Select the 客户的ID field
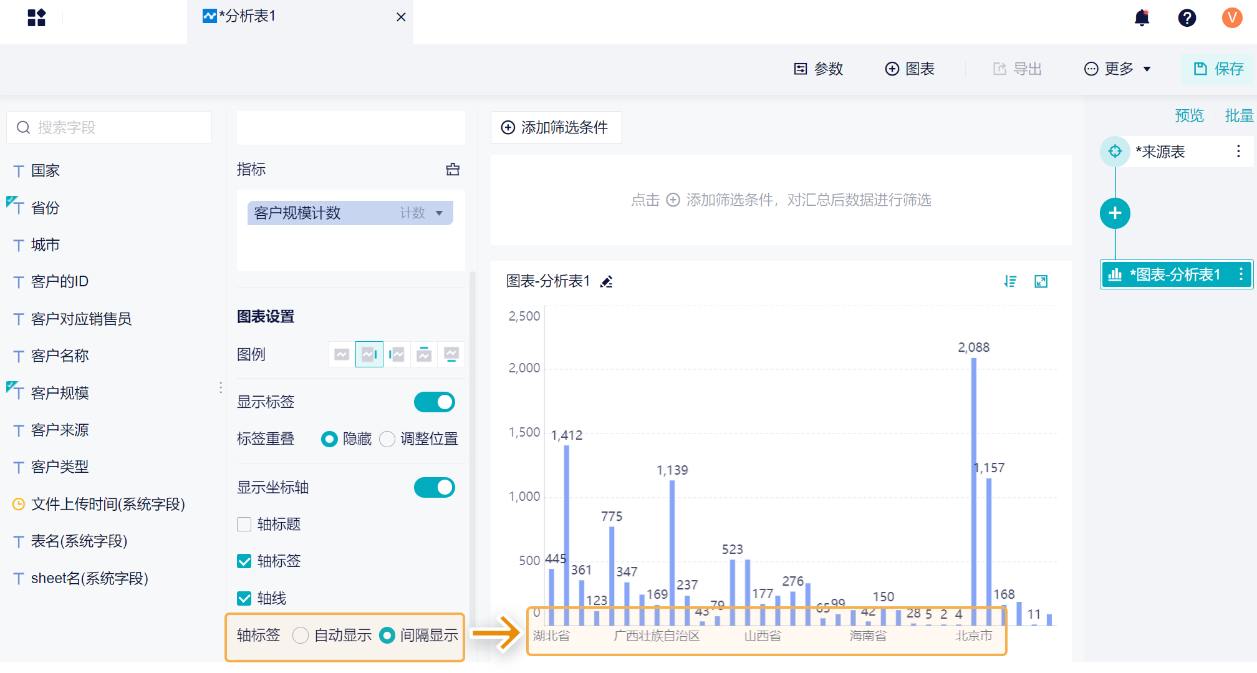 [x=59, y=281]
